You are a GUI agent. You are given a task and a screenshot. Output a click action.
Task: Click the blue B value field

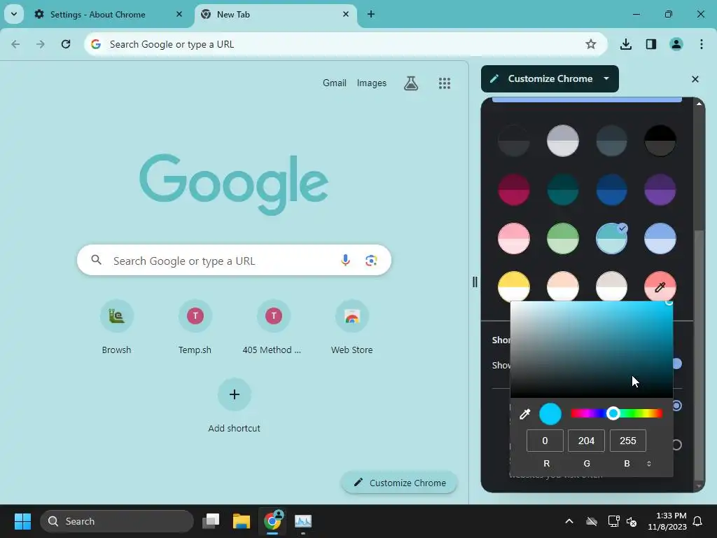[628, 441]
